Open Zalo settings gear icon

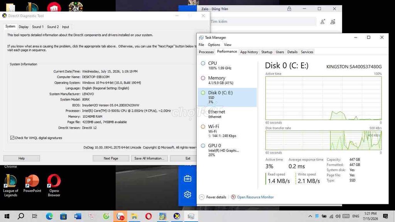[187, 195]
